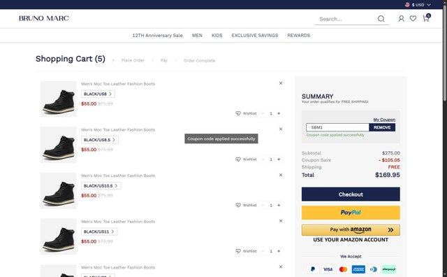Click the Bruno Marc logo
Viewport: 447px width, 277px height.
(x=43, y=18)
